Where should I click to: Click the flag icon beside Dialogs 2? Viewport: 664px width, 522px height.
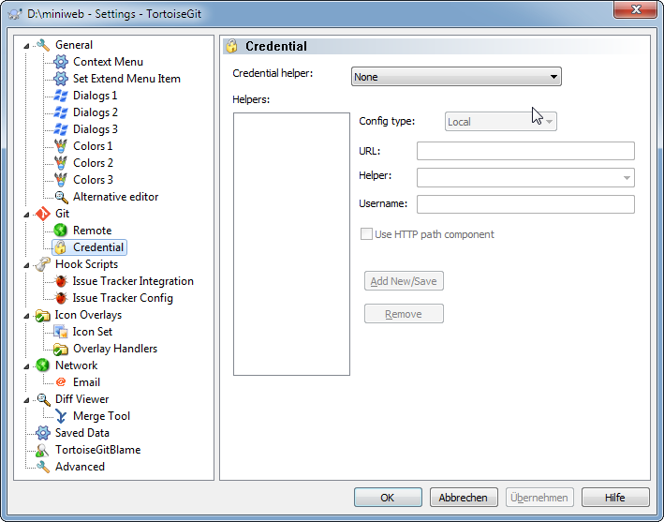tap(61, 112)
